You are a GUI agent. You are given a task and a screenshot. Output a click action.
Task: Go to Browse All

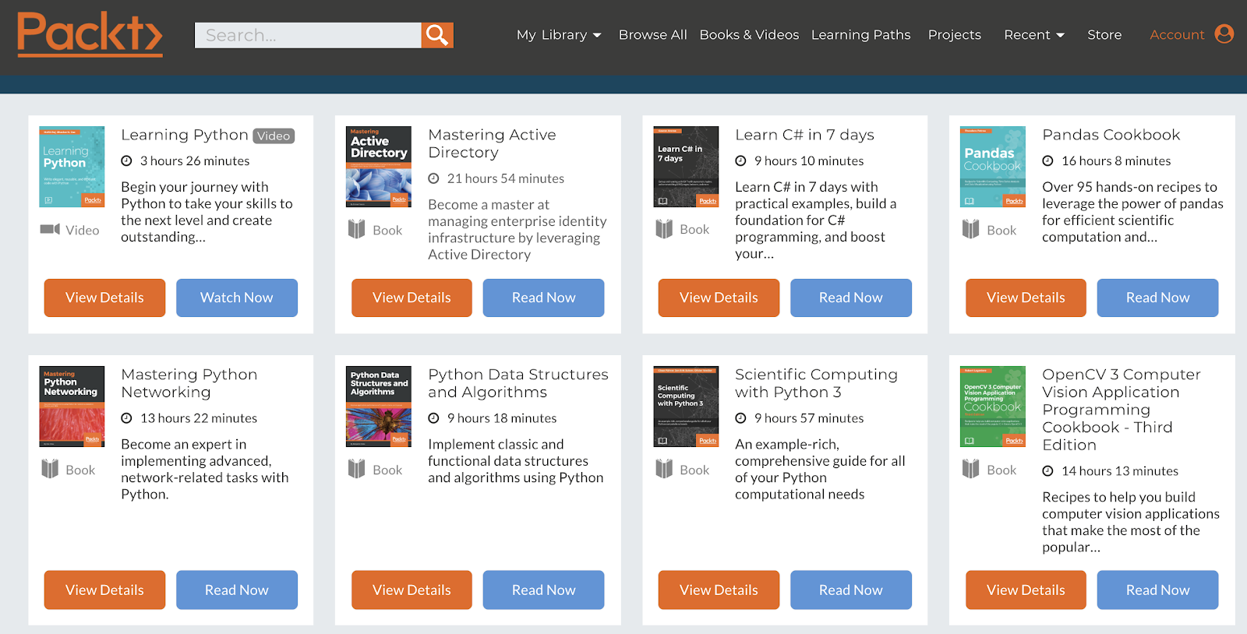652,35
